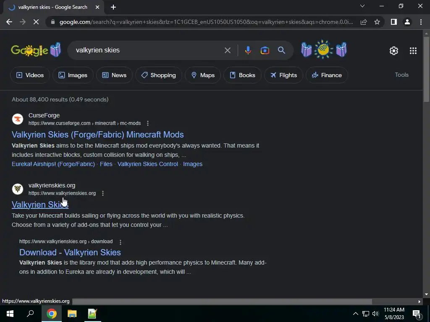430x322 pixels.
Task: Click the magnifier search button
Action: (281, 50)
